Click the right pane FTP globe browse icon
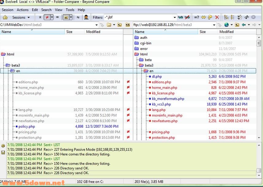Image resolution: width=263 pixels, height=187 pixels. coord(226,25)
